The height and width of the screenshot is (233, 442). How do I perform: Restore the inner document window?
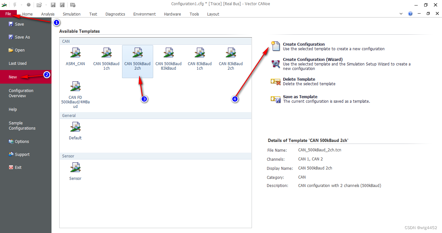[x=428, y=14]
